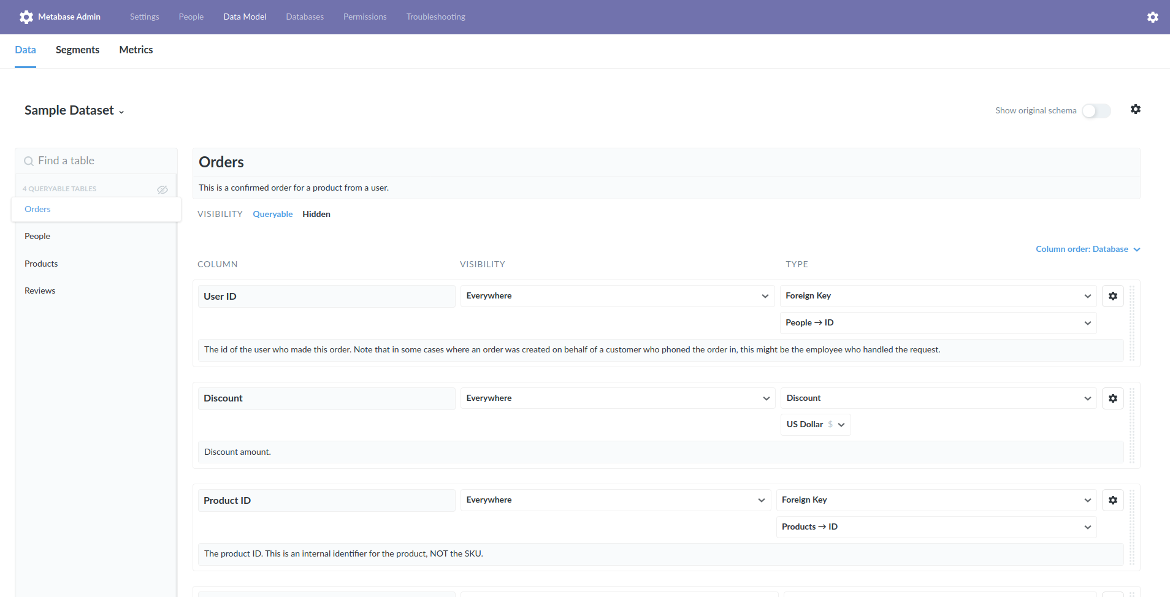Screen dimensions: 1170x597
Task: Click the Find a table search field
Action: coord(92,161)
